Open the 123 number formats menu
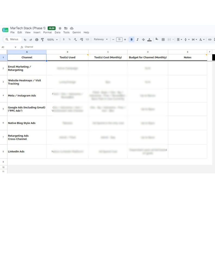This screenshot has height=278, width=215. pos(87,39)
